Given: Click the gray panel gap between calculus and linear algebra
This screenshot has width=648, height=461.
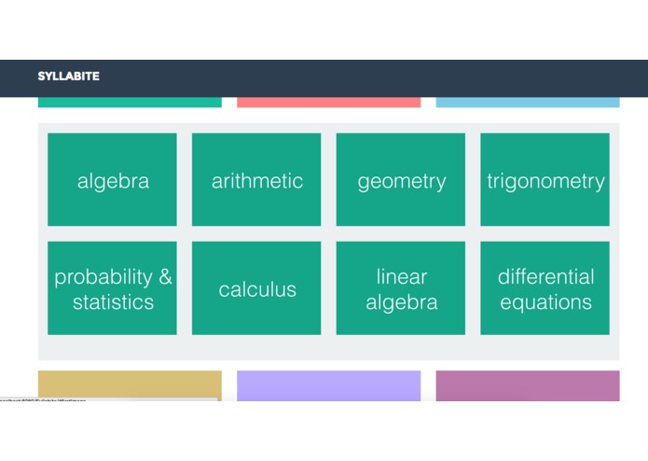Looking at the screenshot, I should pos(328,288).
